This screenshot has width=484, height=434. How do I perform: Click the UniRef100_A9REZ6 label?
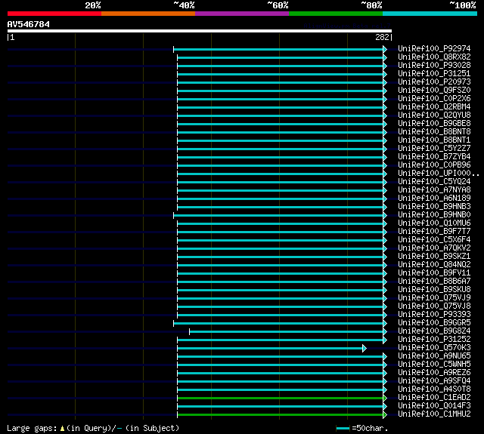(434, 373)
